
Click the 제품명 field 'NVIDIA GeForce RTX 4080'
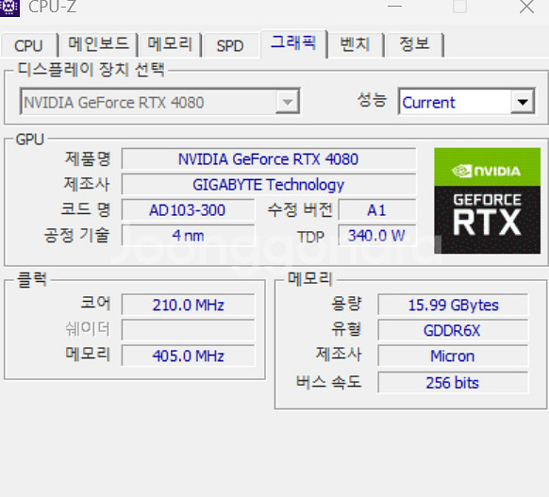pos(269,159)
